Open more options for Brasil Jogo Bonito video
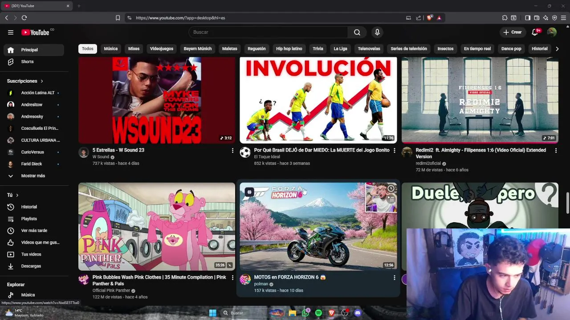The image size is (570, 320). click(x=394, y=151)
